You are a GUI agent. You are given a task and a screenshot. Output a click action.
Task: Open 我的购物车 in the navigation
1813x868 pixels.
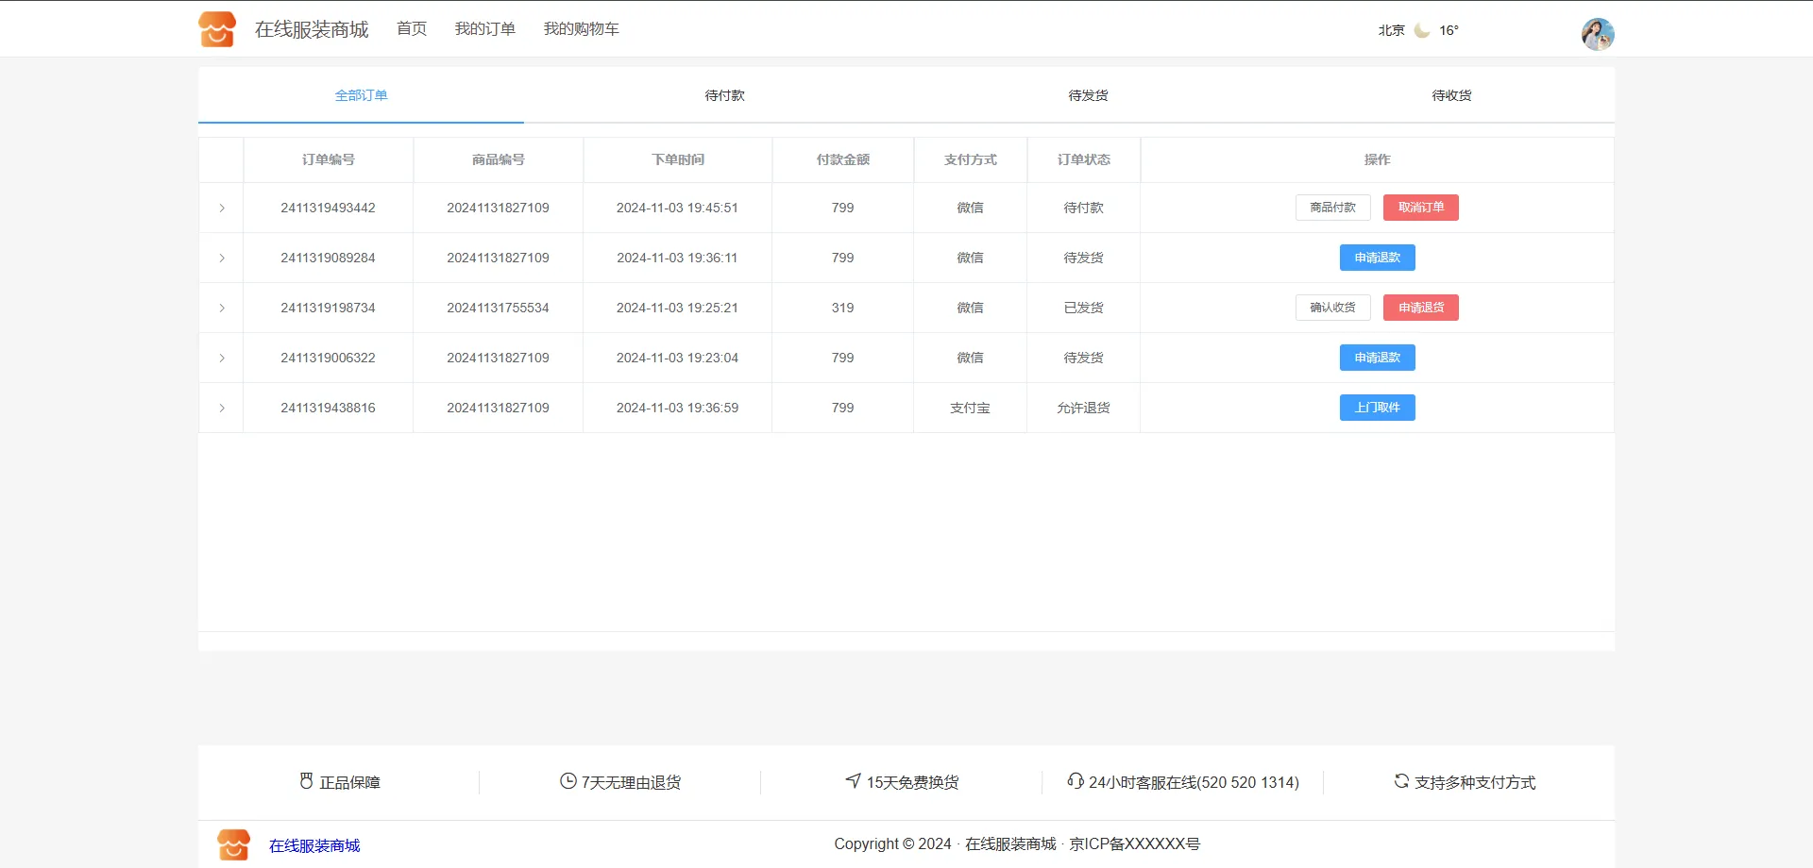[581, 29]
